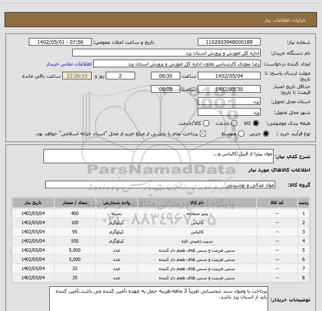Click the sauce item name in row 6
The width and height of the screenshot is (322, 311).
click(197, 260)
